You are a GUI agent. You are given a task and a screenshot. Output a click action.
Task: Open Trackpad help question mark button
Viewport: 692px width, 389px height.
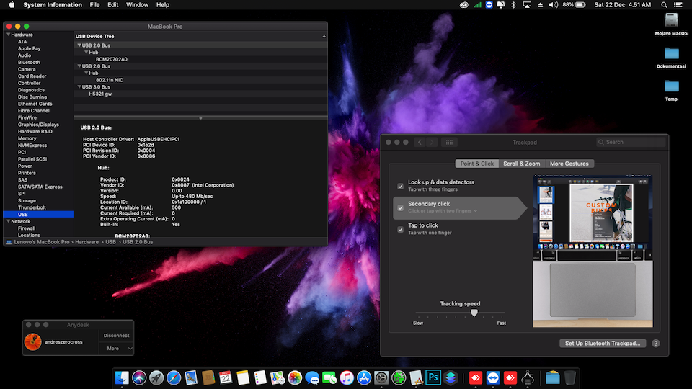tap(656, 343)
